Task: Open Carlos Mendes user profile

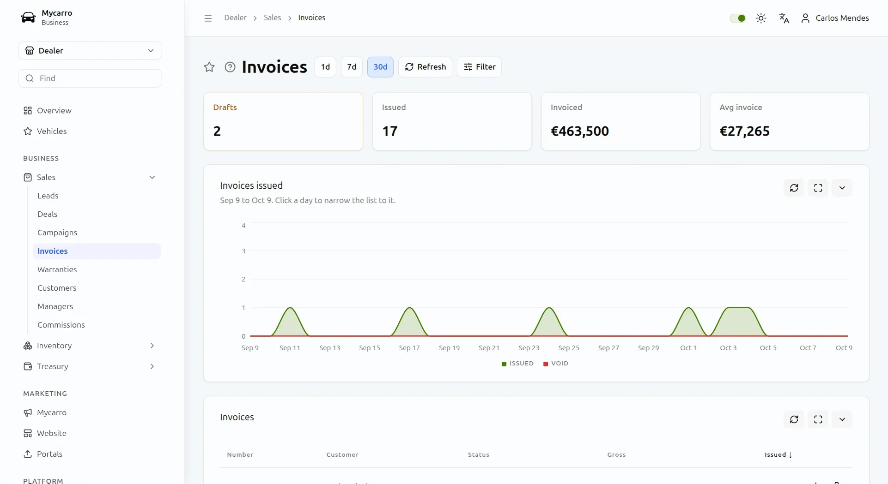Action: [x=835, y=18]
